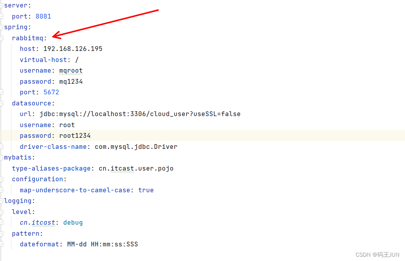Image resolution: width=405 pixels, height=261 pixels.
Task: Click the driver-class-name value com.mysql.jdbc.Driver
Action: [x=136, y=146]
